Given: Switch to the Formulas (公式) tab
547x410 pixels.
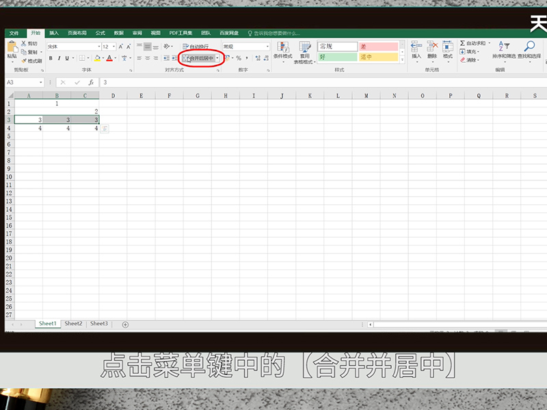Looking at the screenshot, I should [x=100, y=33].
